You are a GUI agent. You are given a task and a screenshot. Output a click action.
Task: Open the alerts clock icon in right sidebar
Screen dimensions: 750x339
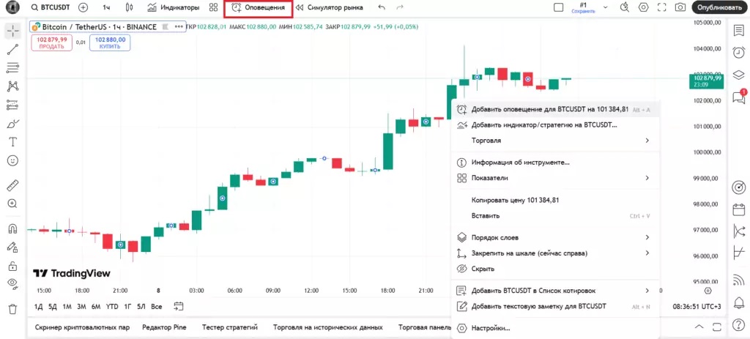[x=739, y=52]
